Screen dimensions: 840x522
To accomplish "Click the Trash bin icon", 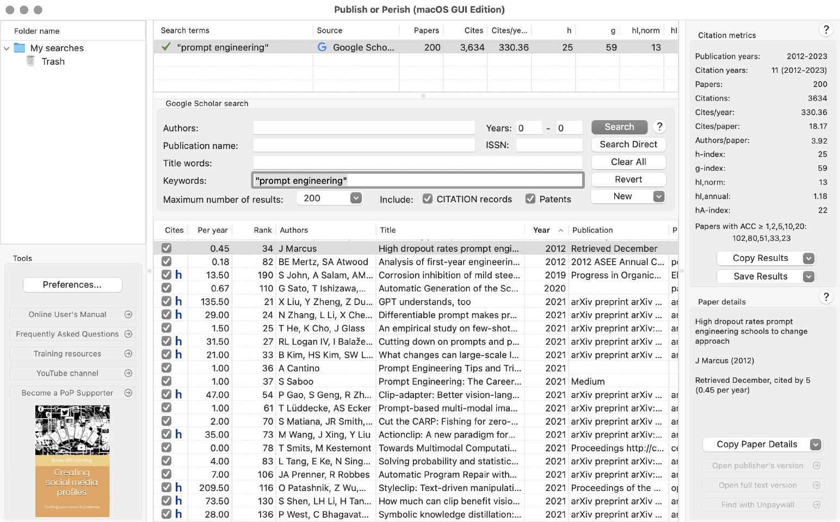I will (31, 61).
